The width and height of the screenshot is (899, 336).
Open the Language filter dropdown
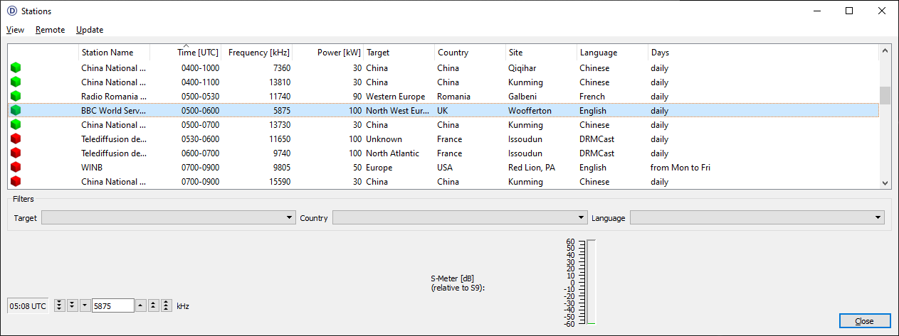click(757, 218)
